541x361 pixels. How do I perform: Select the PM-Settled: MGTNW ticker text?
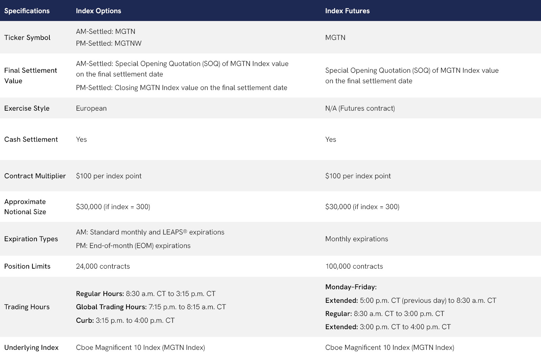[x=109, y=43]
